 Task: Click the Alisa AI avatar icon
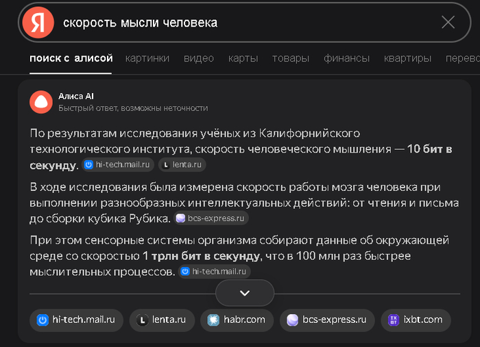coord(41,102)
